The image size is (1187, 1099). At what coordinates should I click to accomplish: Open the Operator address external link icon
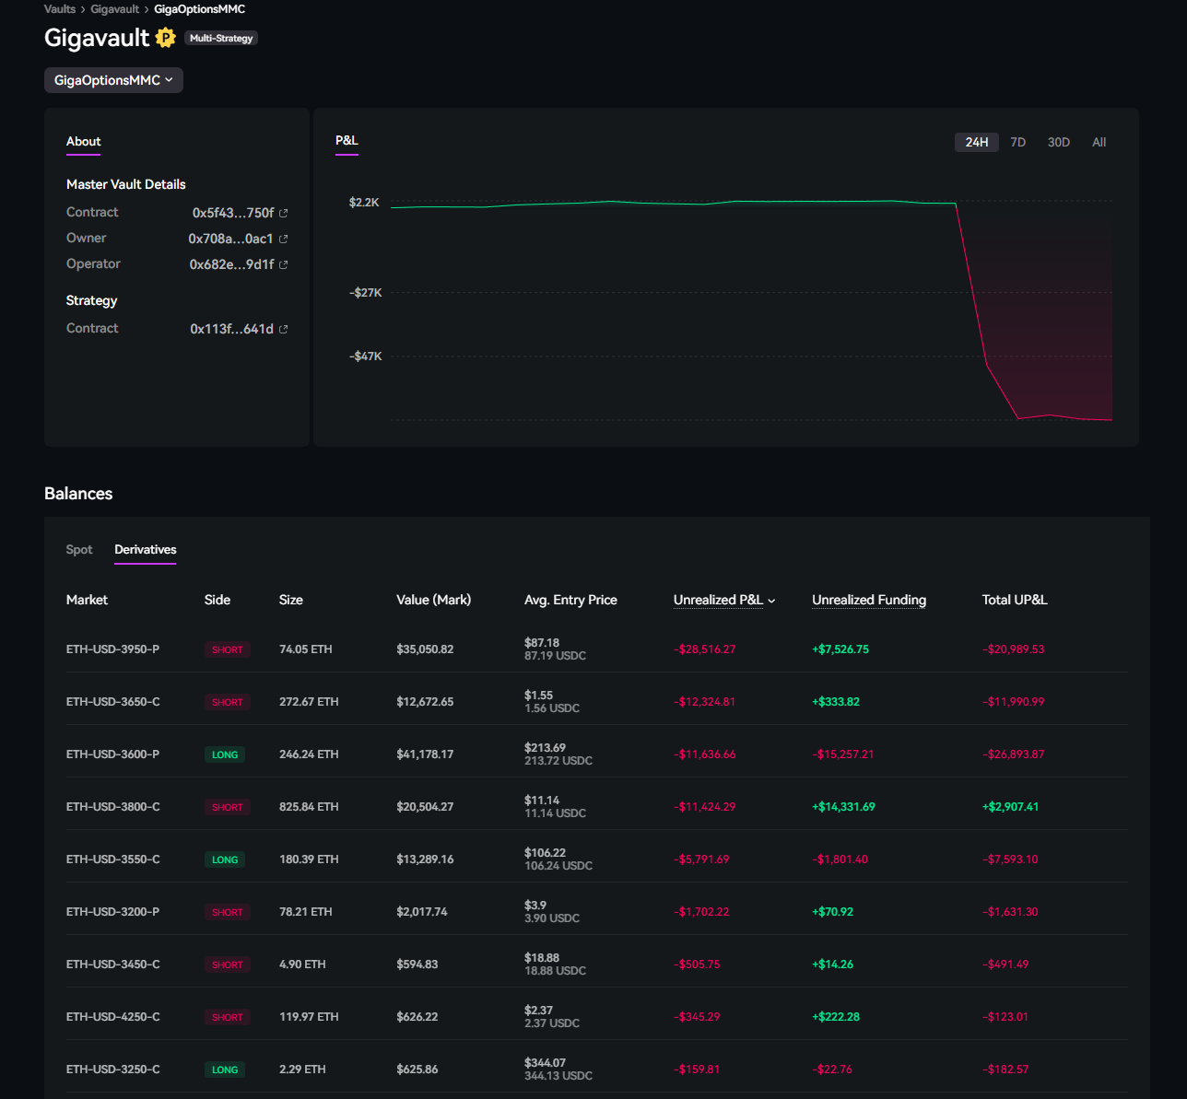(x=283, y=263)
